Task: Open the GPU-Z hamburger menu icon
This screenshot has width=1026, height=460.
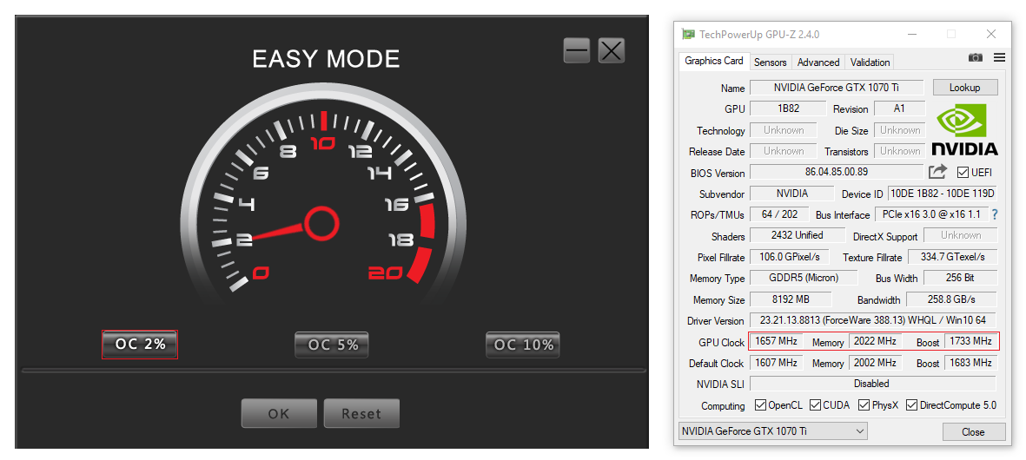Action: (999, 57)
